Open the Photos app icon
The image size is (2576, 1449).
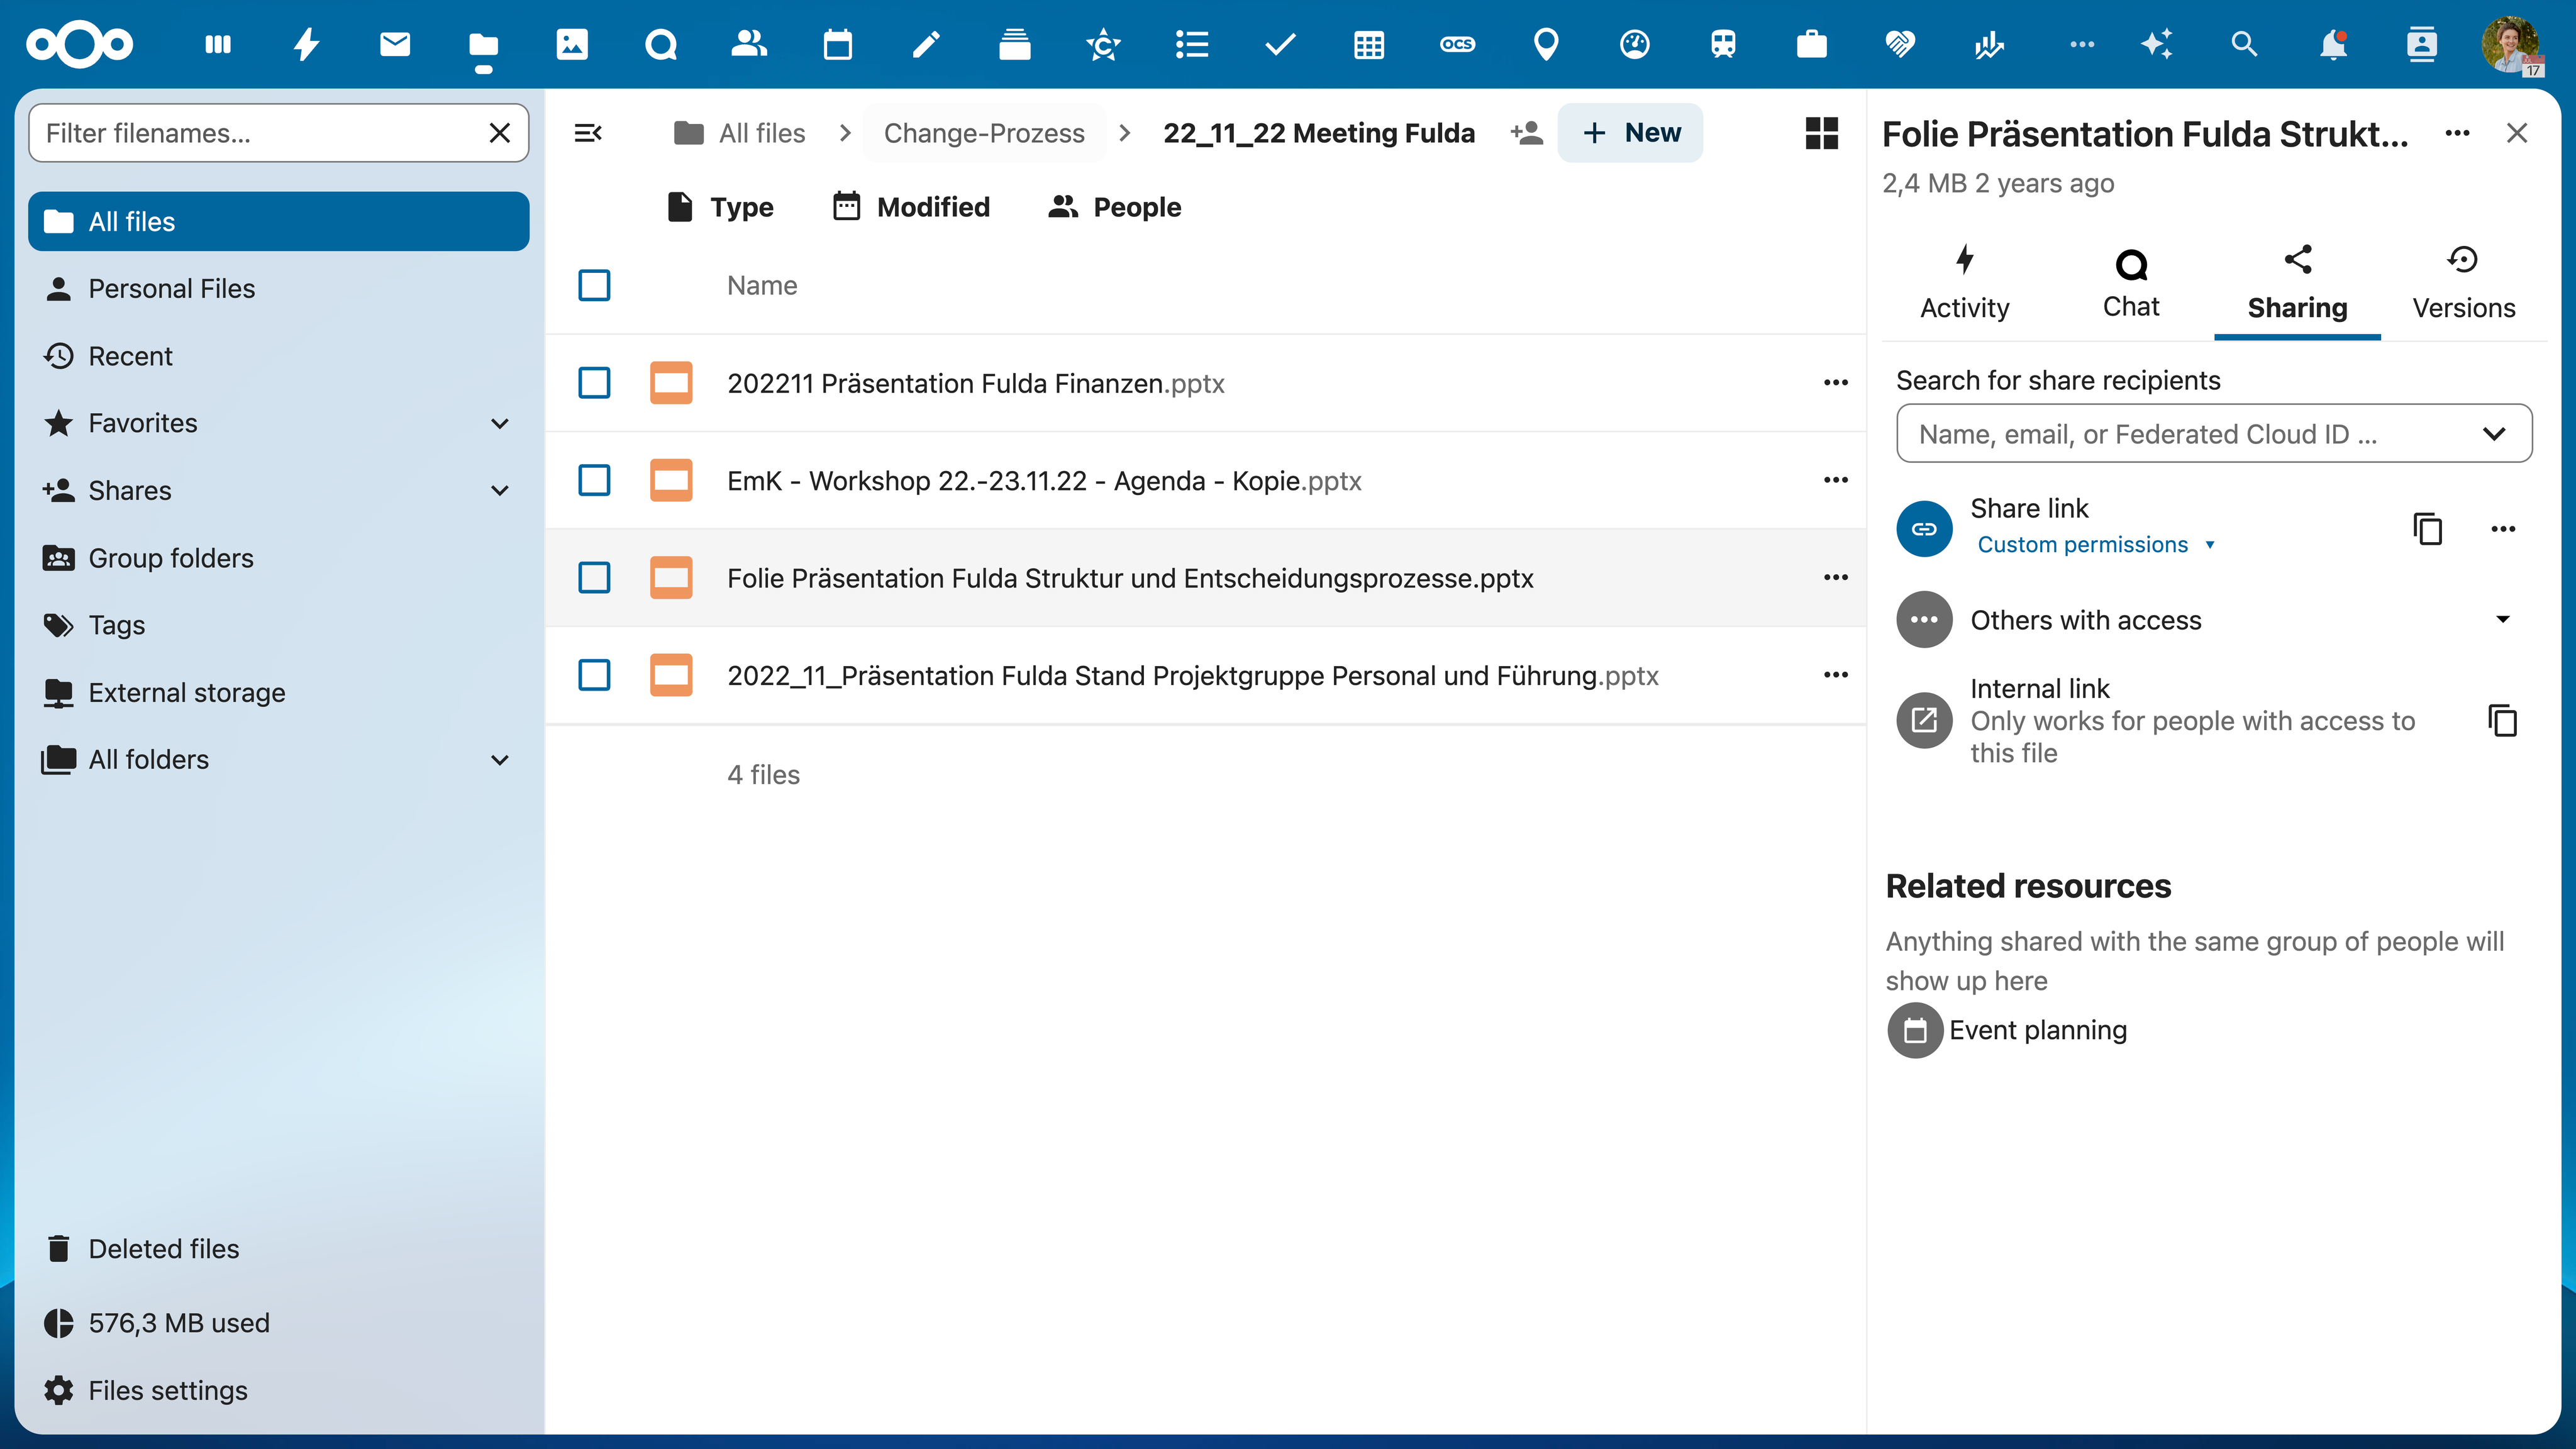click(x=572, y=44)
